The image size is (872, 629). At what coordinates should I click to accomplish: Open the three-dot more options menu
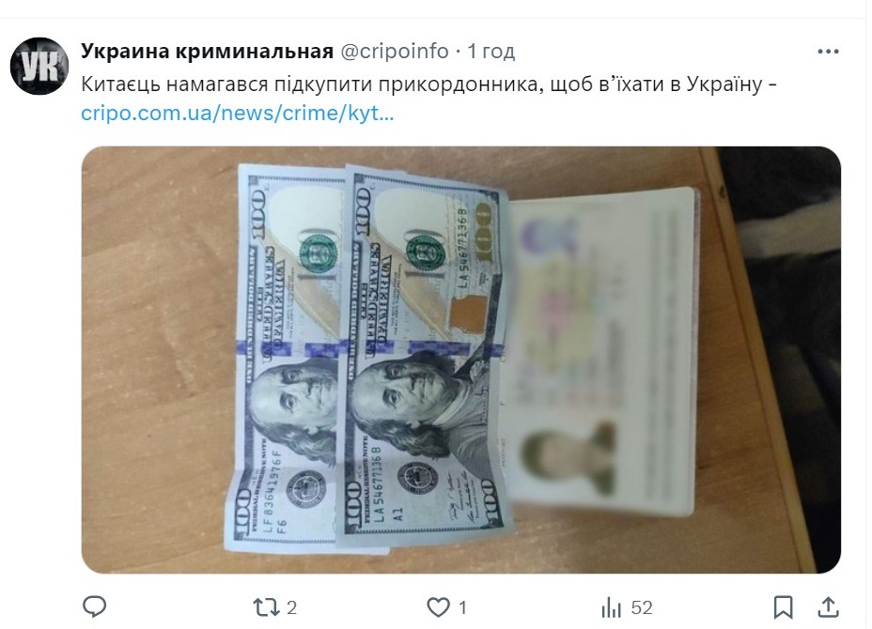(x=828, y=52)
